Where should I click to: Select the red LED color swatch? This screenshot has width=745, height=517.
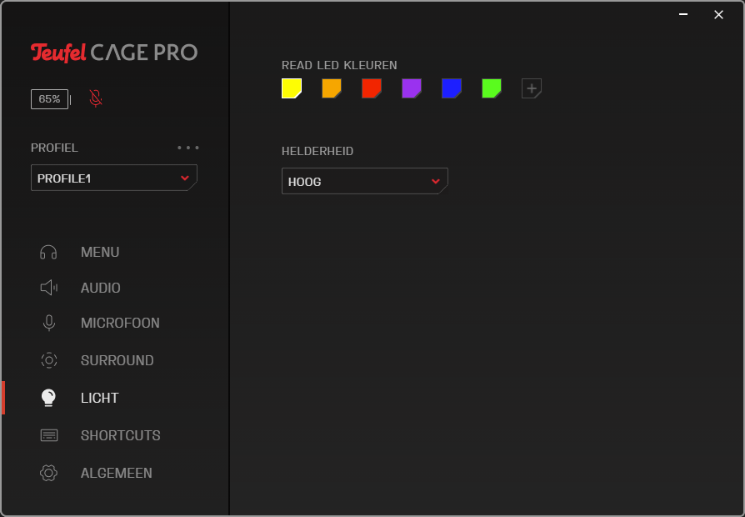coord(372,88)
